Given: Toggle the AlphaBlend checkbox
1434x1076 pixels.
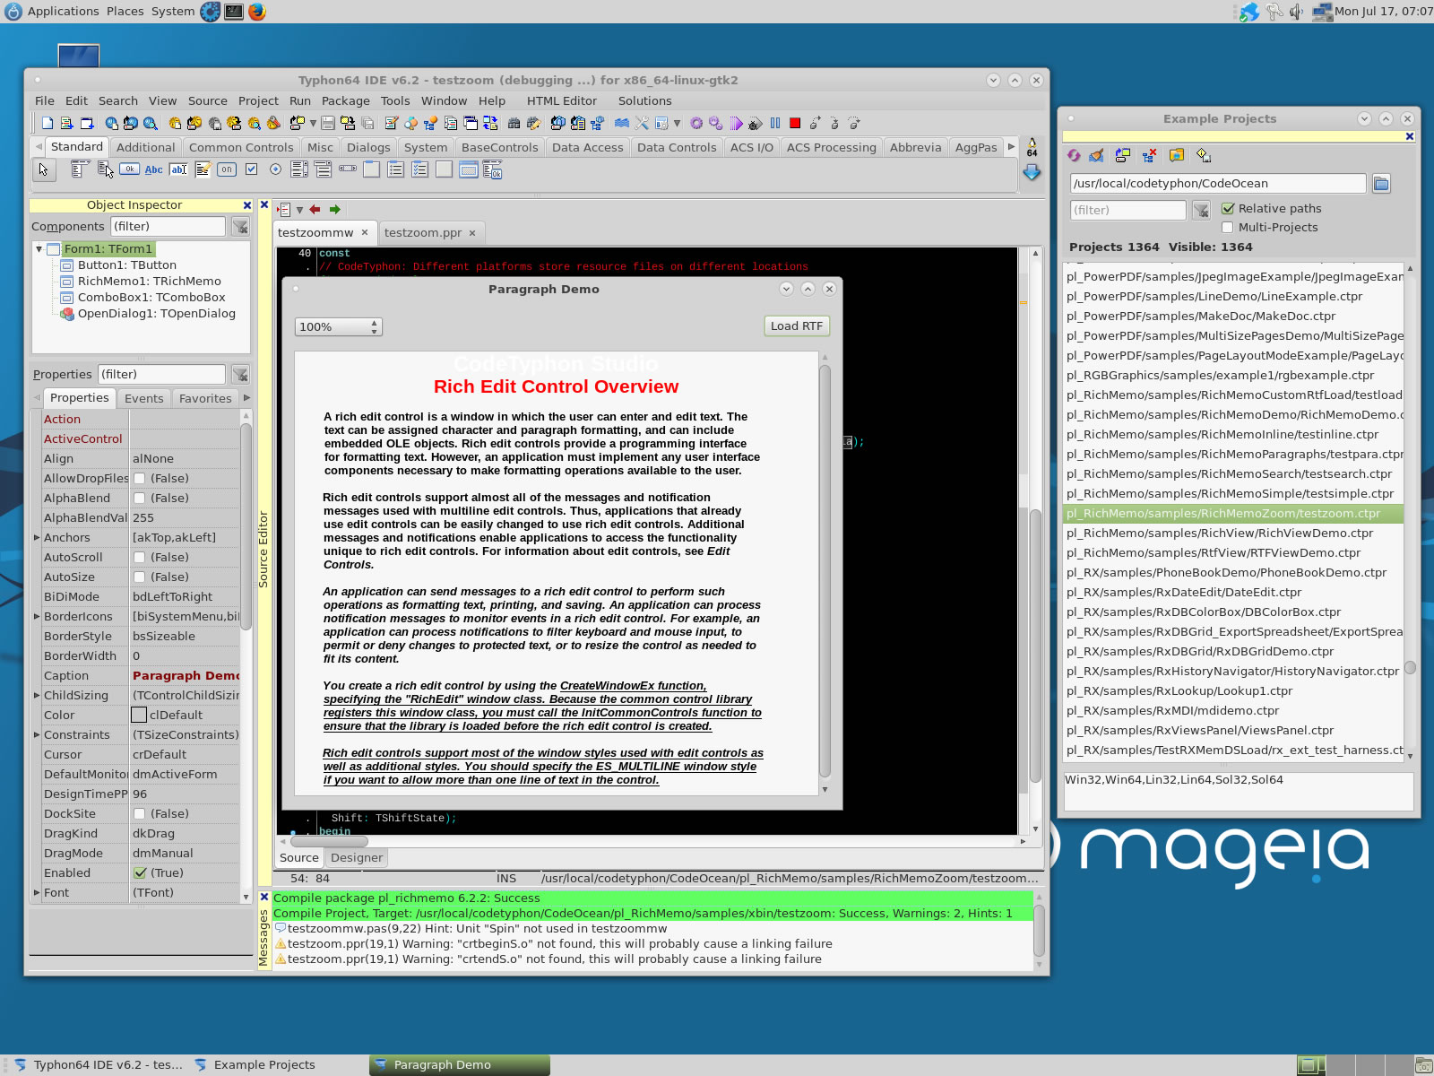Looking at the screenshot, I should point(140,498).
